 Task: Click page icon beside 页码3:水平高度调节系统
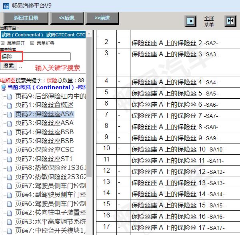pos(10,222)
